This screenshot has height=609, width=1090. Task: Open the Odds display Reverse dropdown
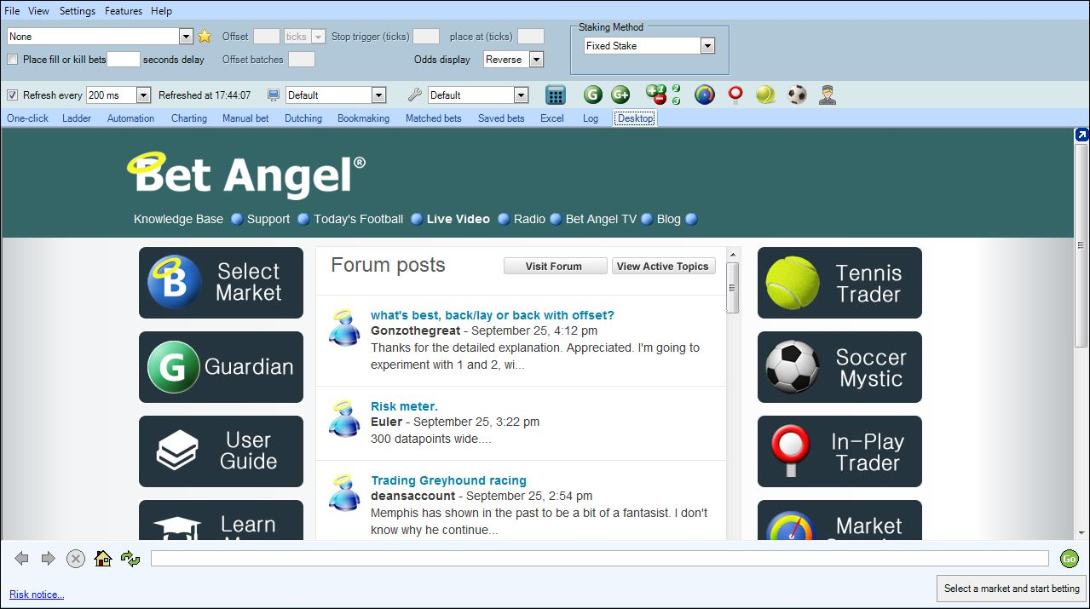(x=536, y=60)
